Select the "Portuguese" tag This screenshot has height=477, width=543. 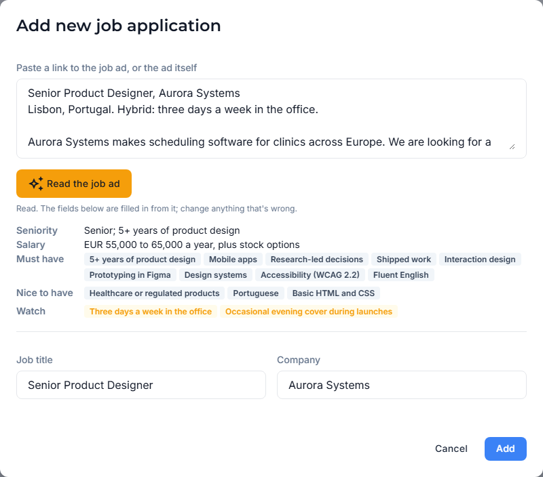pyautogui.click(x=256, y=293)
